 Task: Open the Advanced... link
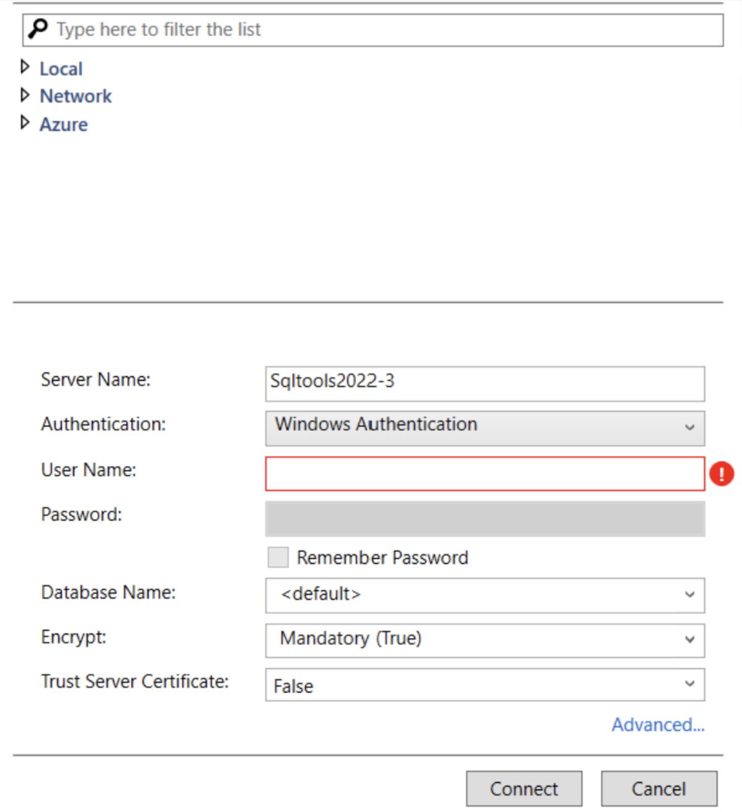658,724
